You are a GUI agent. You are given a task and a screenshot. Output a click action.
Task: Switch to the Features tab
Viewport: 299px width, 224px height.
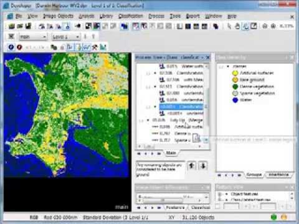(x=175, y=207)
